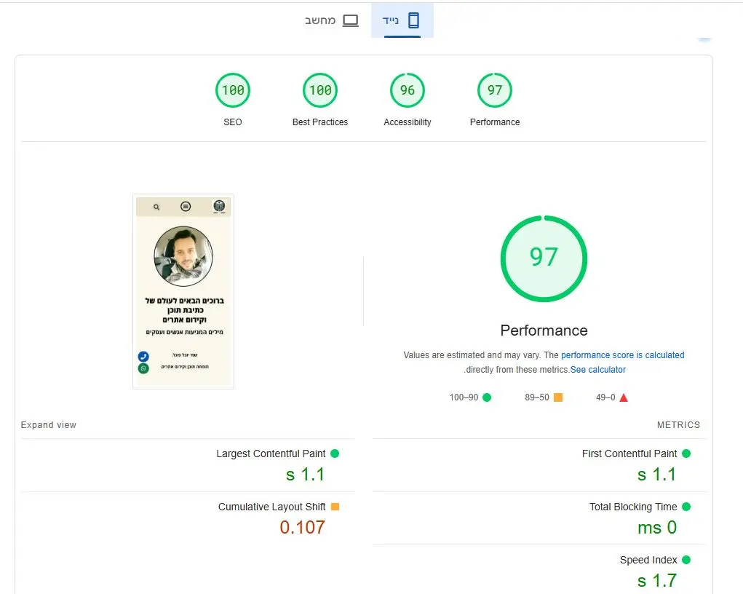This screenshot has height=594, width=743.
Task: Click the large Performance 97 circular gauge
Action: (x=544, y=258)
